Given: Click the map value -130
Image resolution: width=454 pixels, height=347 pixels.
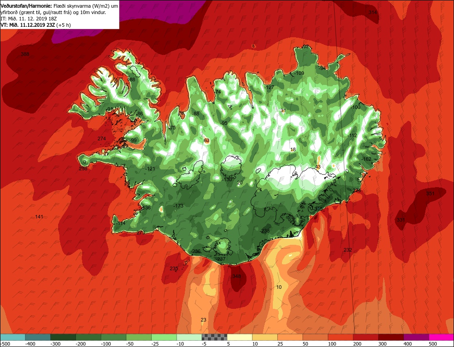Looking at the screenshot, I should (x=227, y=179).
